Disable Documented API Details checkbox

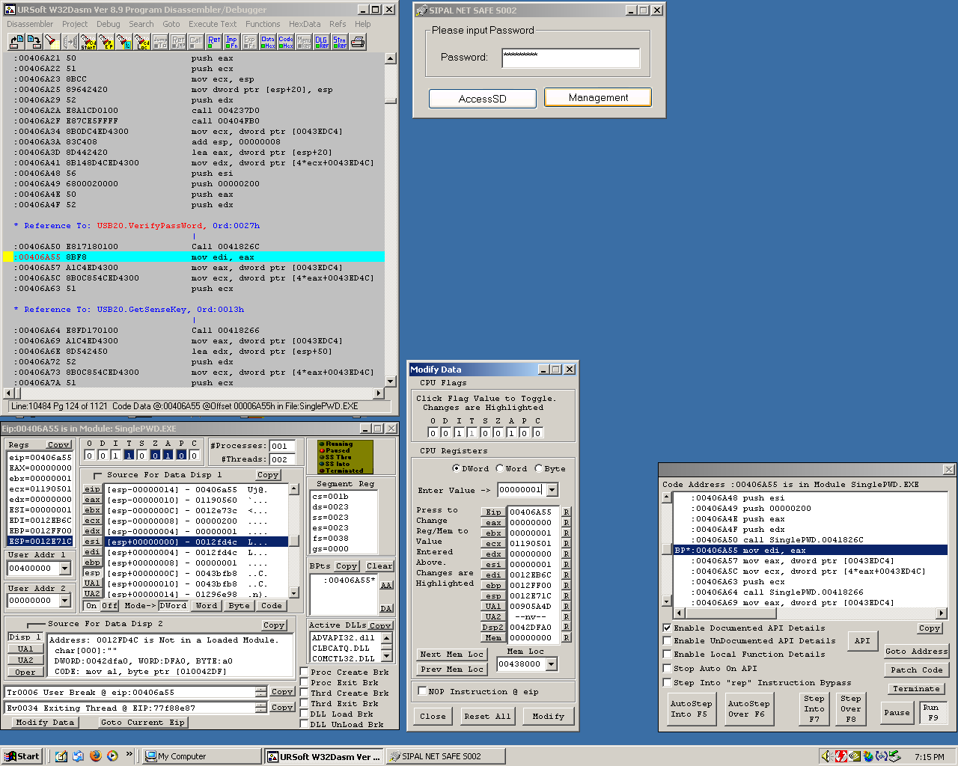667,628
